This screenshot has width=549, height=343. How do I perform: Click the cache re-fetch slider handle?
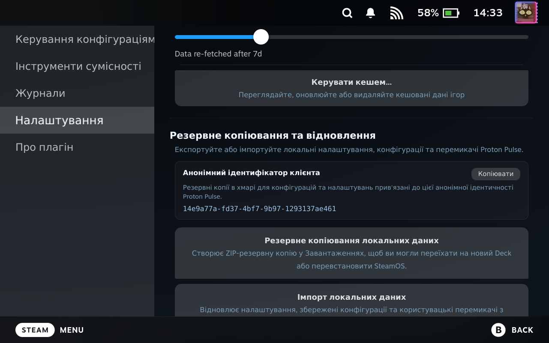261,37
